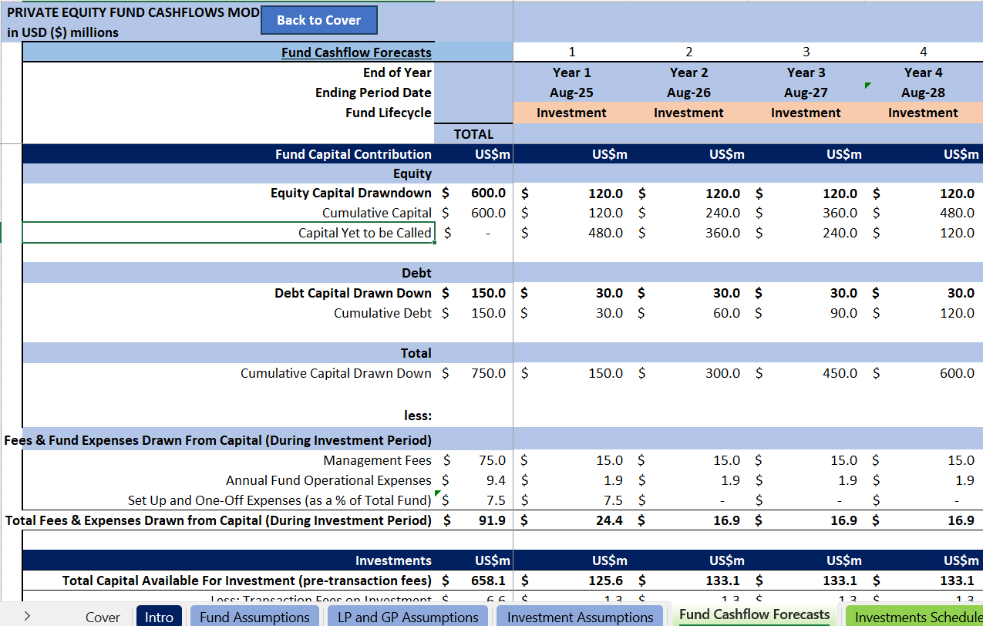The image size is (983, 626).
Task: Select the Fund Cashflow Forecasts tab
Action: (x=754, y=614)
